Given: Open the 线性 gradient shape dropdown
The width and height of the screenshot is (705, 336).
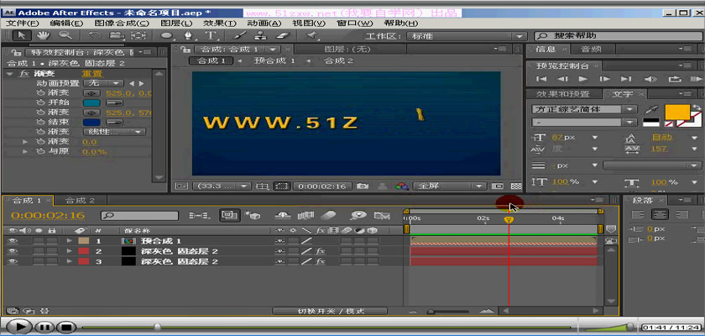Looking at the screenshot, I should [x=114, y=132].
